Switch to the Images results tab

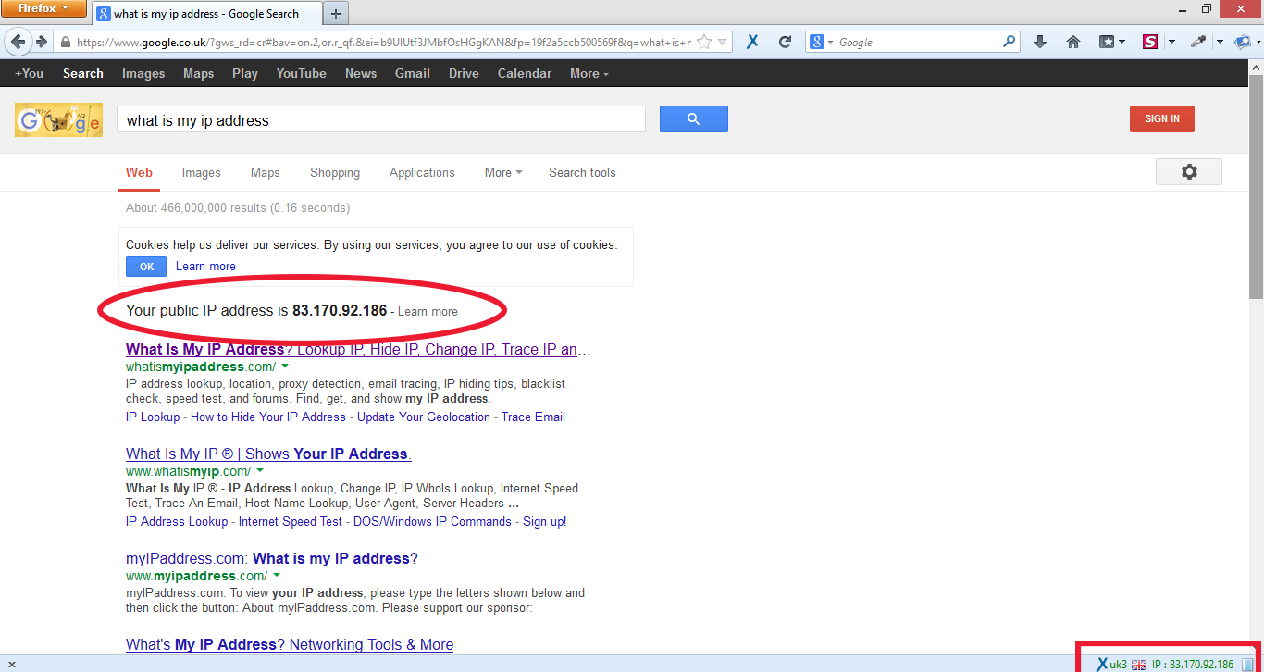[x=201, y=172]
